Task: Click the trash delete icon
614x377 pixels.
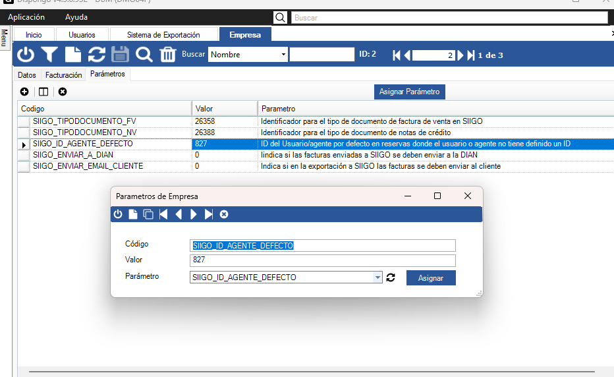Action: click(167, 55)
